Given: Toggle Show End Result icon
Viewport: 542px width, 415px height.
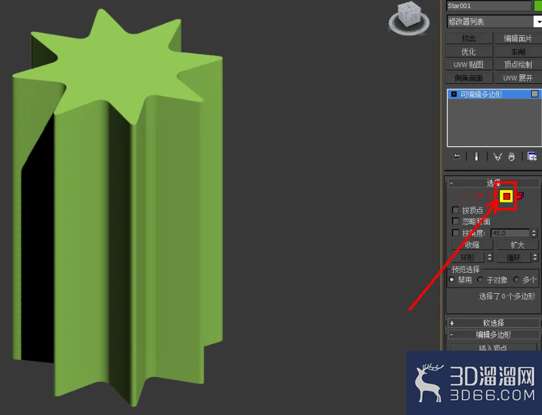Looking at the screenshot, I should pos(476,156).
